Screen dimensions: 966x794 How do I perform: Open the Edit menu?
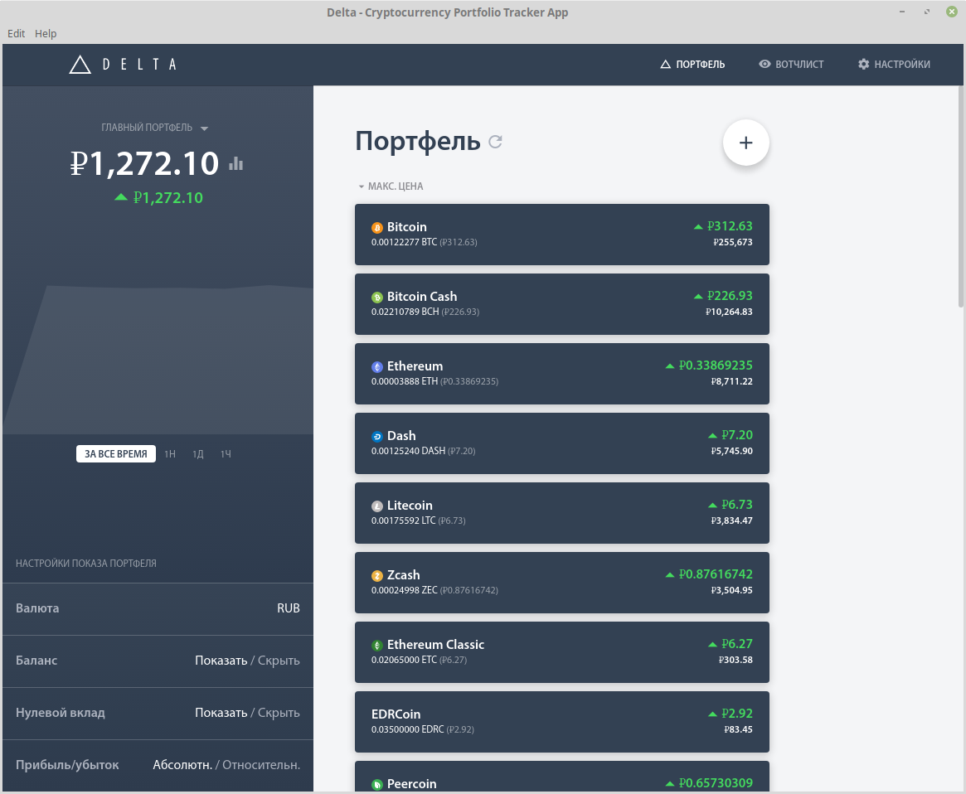click(x=16, y=33)
